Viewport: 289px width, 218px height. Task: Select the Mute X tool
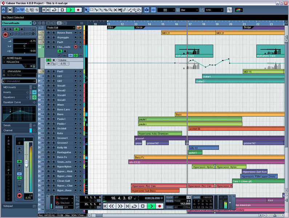pyautogui.click(x=115, y=10)
